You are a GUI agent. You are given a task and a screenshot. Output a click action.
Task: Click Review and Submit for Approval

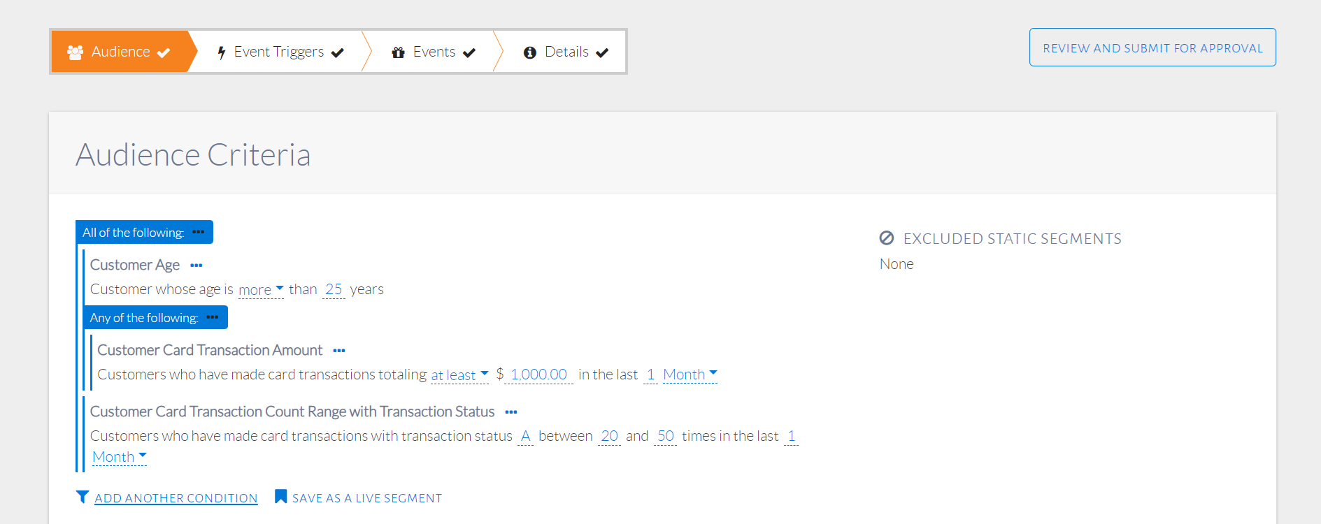[1152, 48]
